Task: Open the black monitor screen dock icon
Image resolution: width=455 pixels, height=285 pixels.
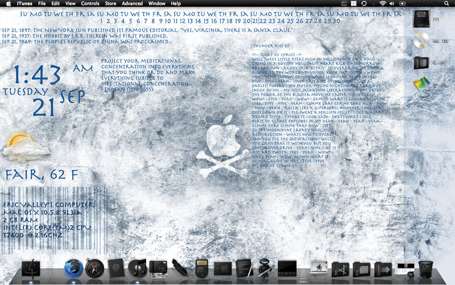Action: tap(287, 268)
